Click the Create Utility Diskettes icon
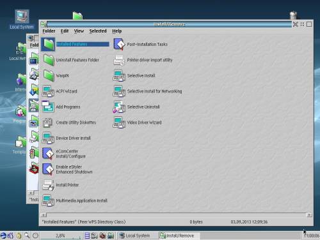This screenshot has width=320, height=240. click(x=48, y=123)
